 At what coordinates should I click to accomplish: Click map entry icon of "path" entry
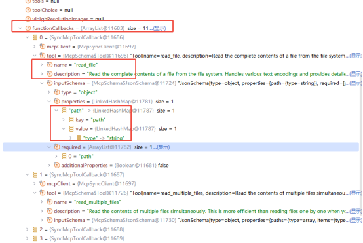pos(64,111)
